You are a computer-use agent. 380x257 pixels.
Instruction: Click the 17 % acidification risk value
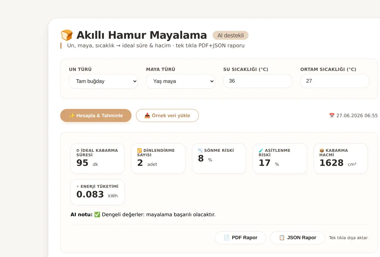[269, 163]
